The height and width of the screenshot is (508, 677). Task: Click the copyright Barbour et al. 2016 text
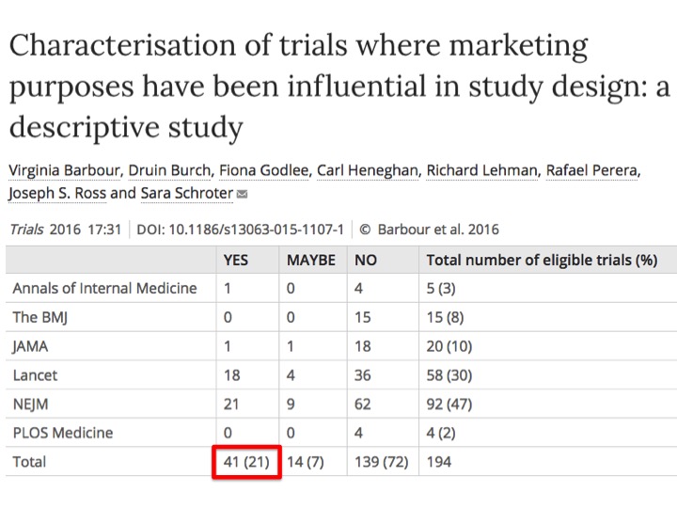[429, 230]
